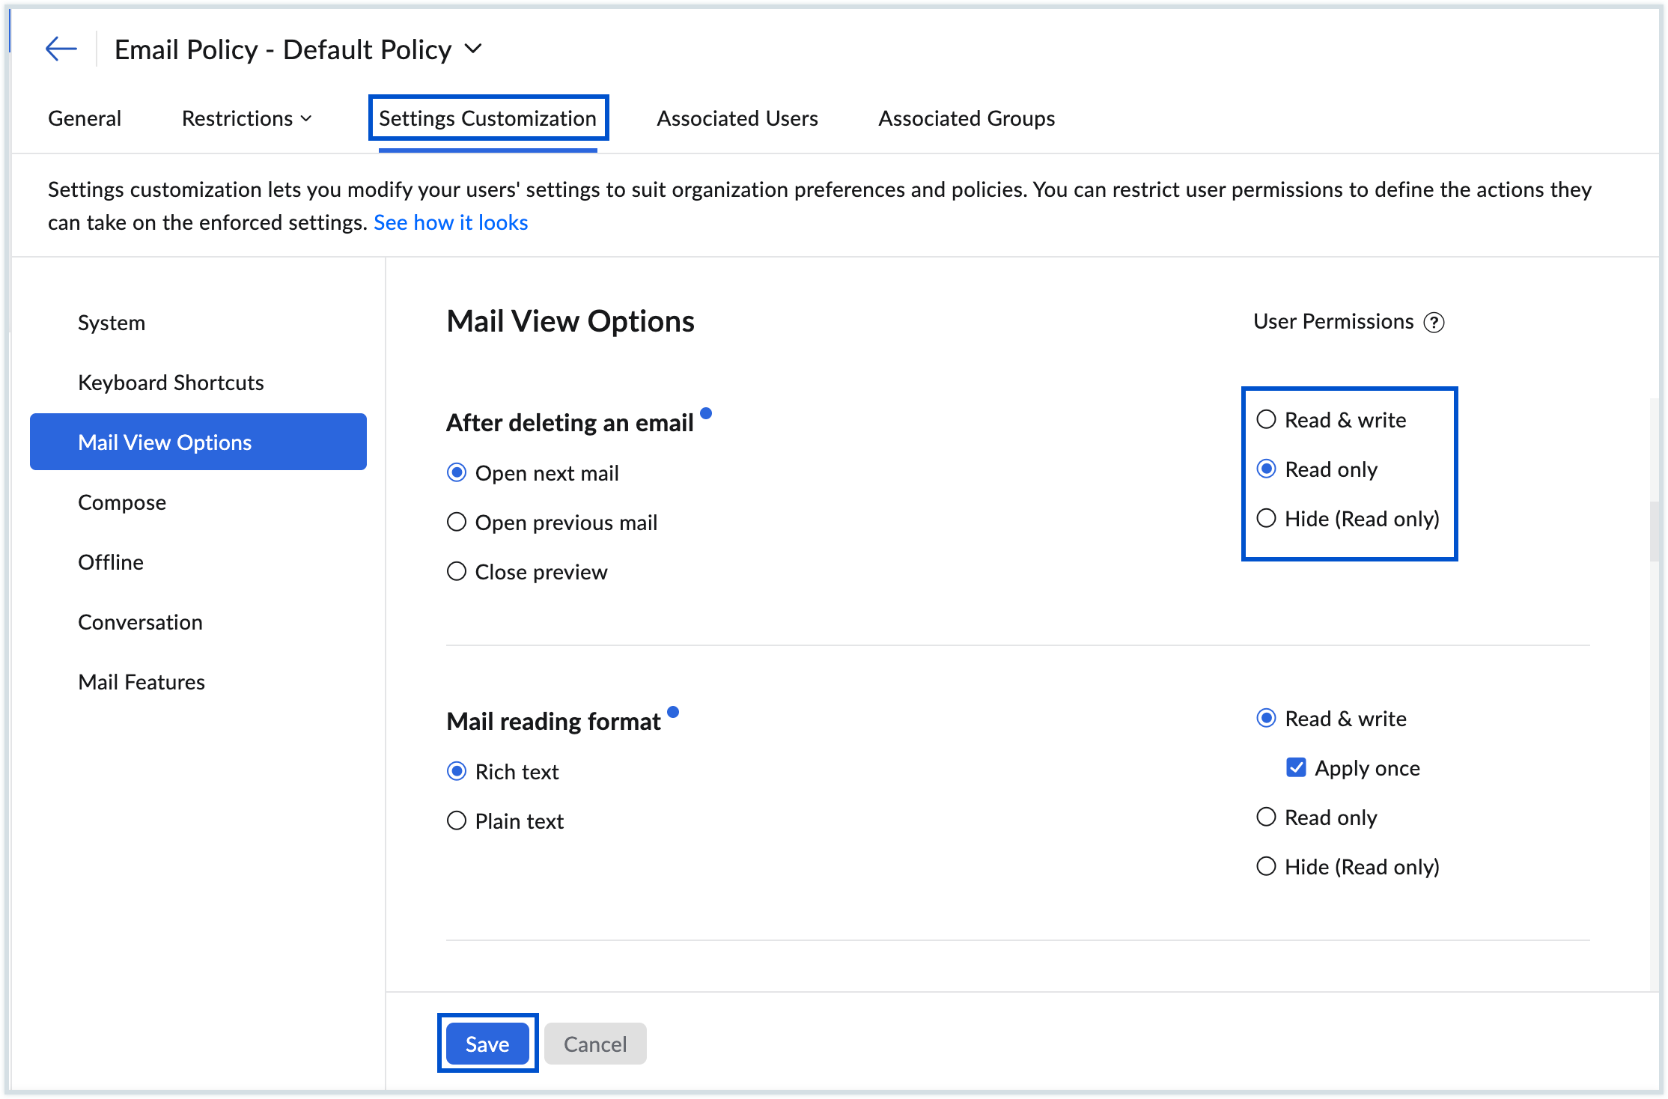Select Hide (Read only) for mail reading format
1668x1099 pixels.
(1266, 866)
